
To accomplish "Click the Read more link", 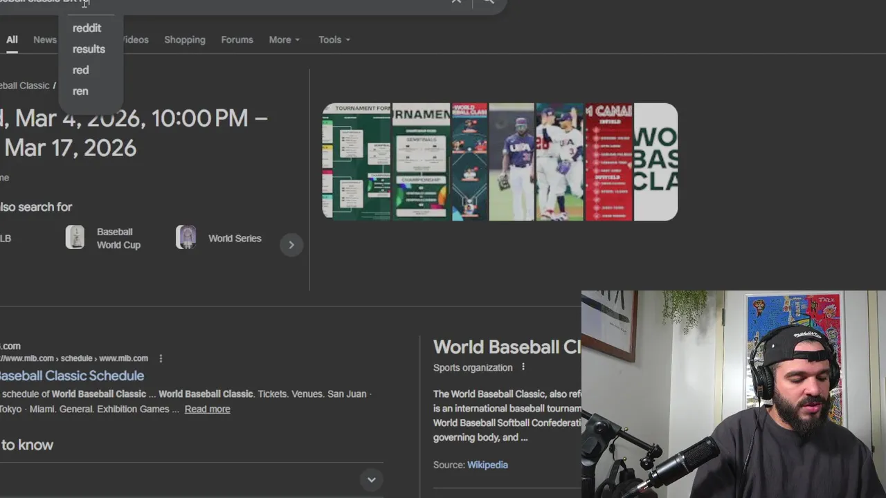I will coord(208,409).
